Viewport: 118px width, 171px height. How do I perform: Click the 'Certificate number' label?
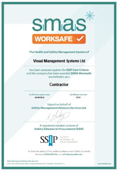click(78, 95)
